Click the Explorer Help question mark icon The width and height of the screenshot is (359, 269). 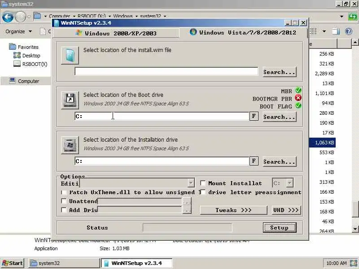click(x=349, y=31)
